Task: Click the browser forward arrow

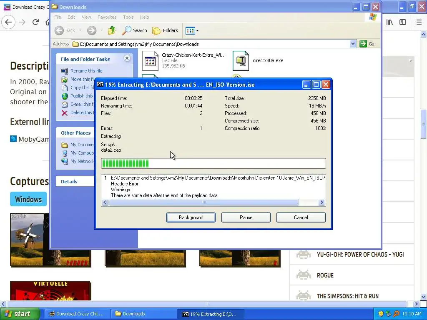Action: pyautogui.click(x=23, y=22)
